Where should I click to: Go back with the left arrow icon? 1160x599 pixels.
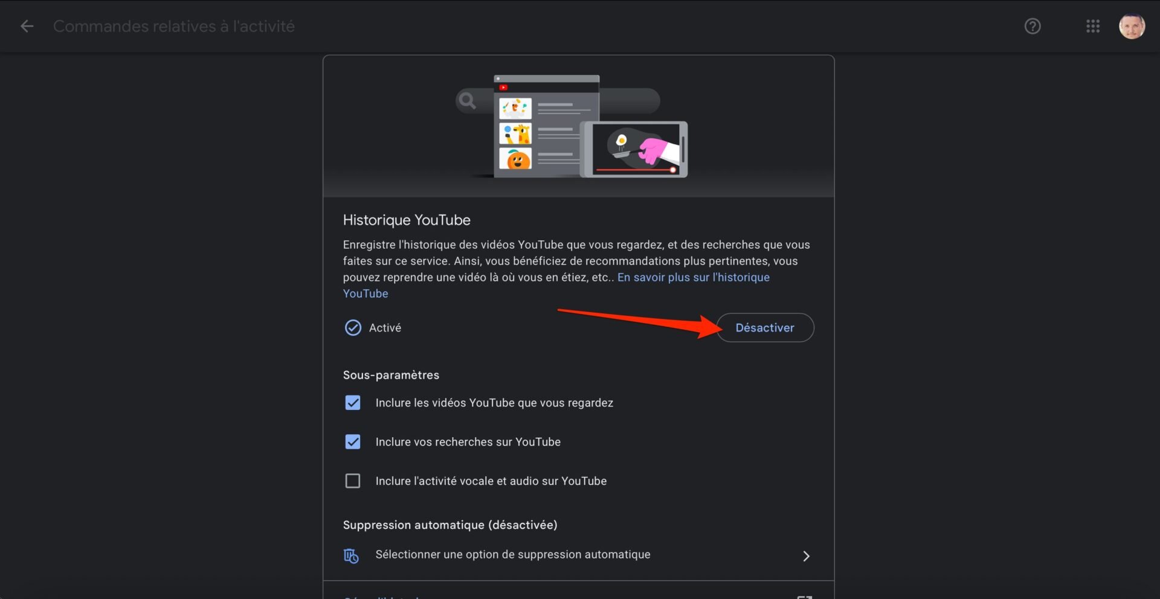[x=27, y=26]
